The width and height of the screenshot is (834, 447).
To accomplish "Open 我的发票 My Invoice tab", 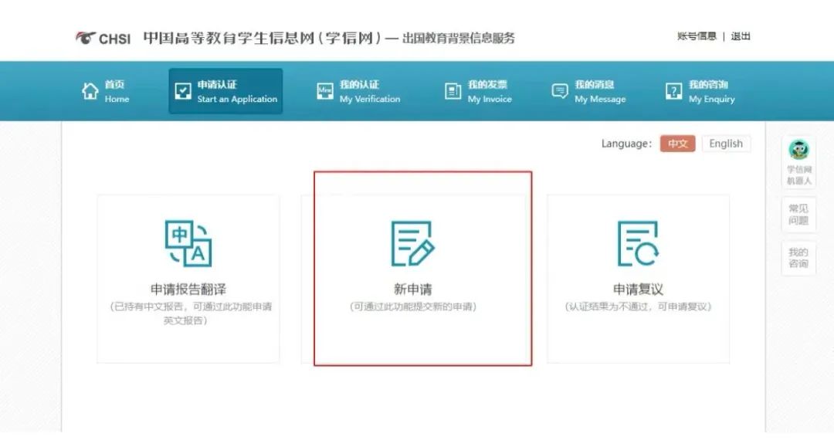I will point(478,91).
